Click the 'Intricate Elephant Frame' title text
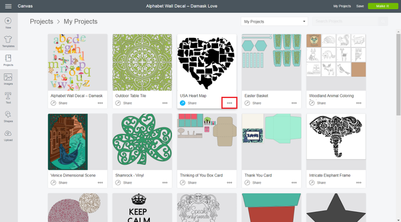This screenshot has width=401, height=222. pyautogui.click(x=330, y=175)
